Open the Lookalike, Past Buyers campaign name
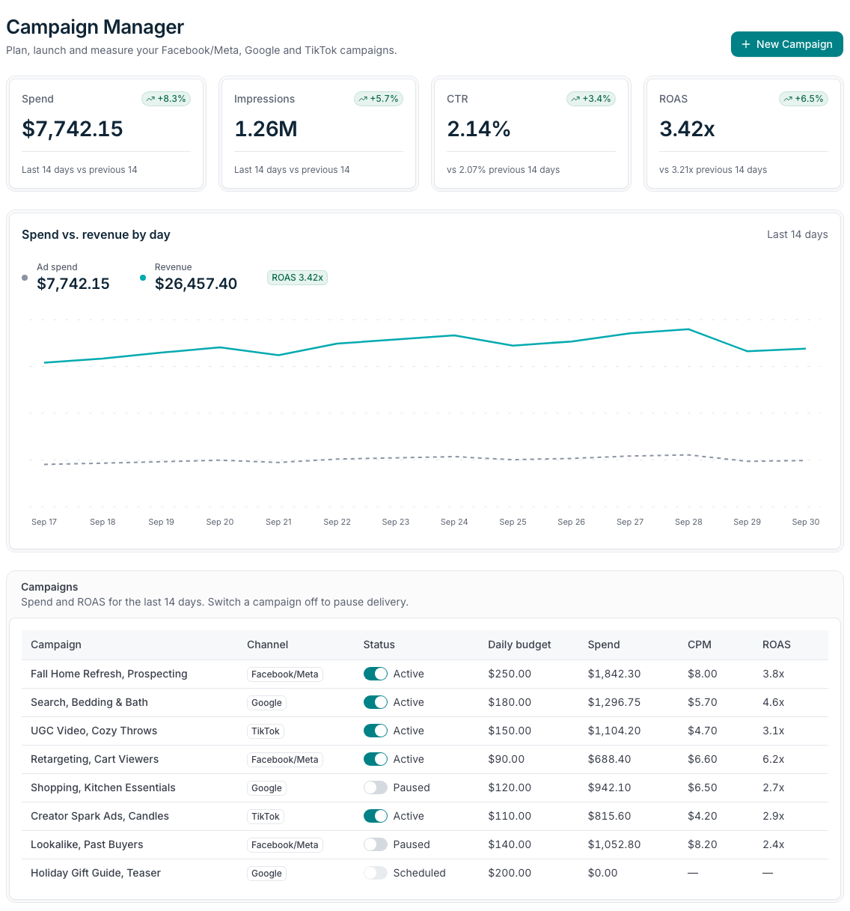Viewport: 850px width, 911px height. pos(87,844)
